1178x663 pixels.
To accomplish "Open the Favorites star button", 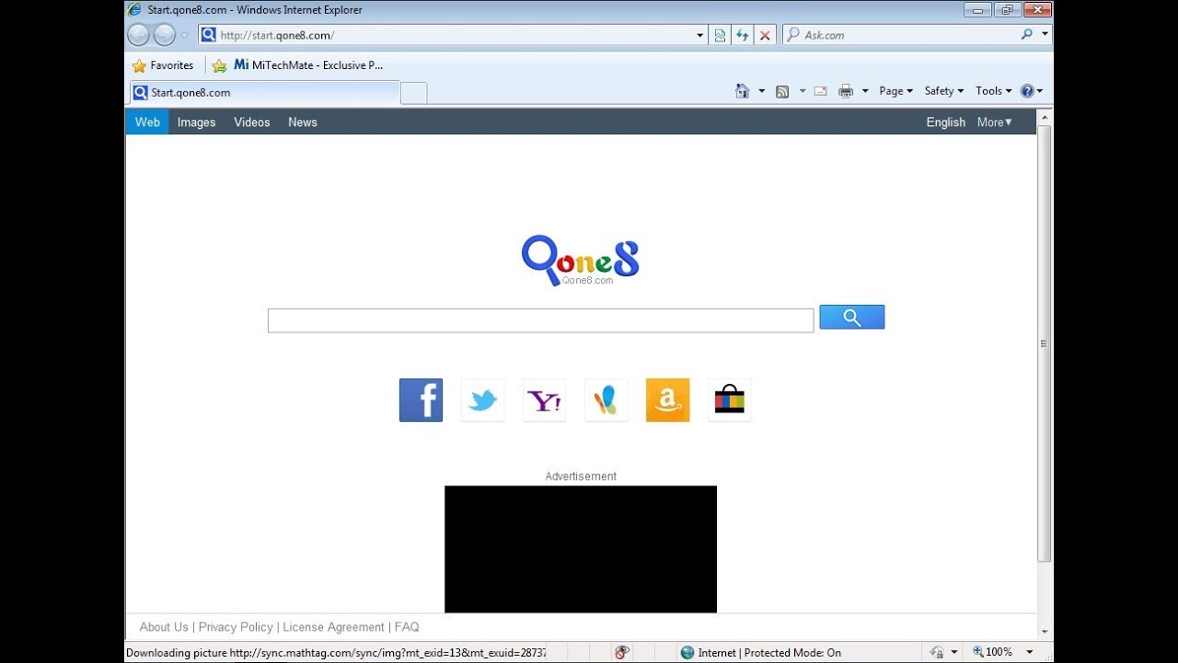I will point(163,65).
